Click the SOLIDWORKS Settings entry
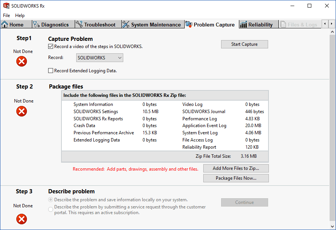Viewport: 336px width, 230px height. click(x=96, y=112)
